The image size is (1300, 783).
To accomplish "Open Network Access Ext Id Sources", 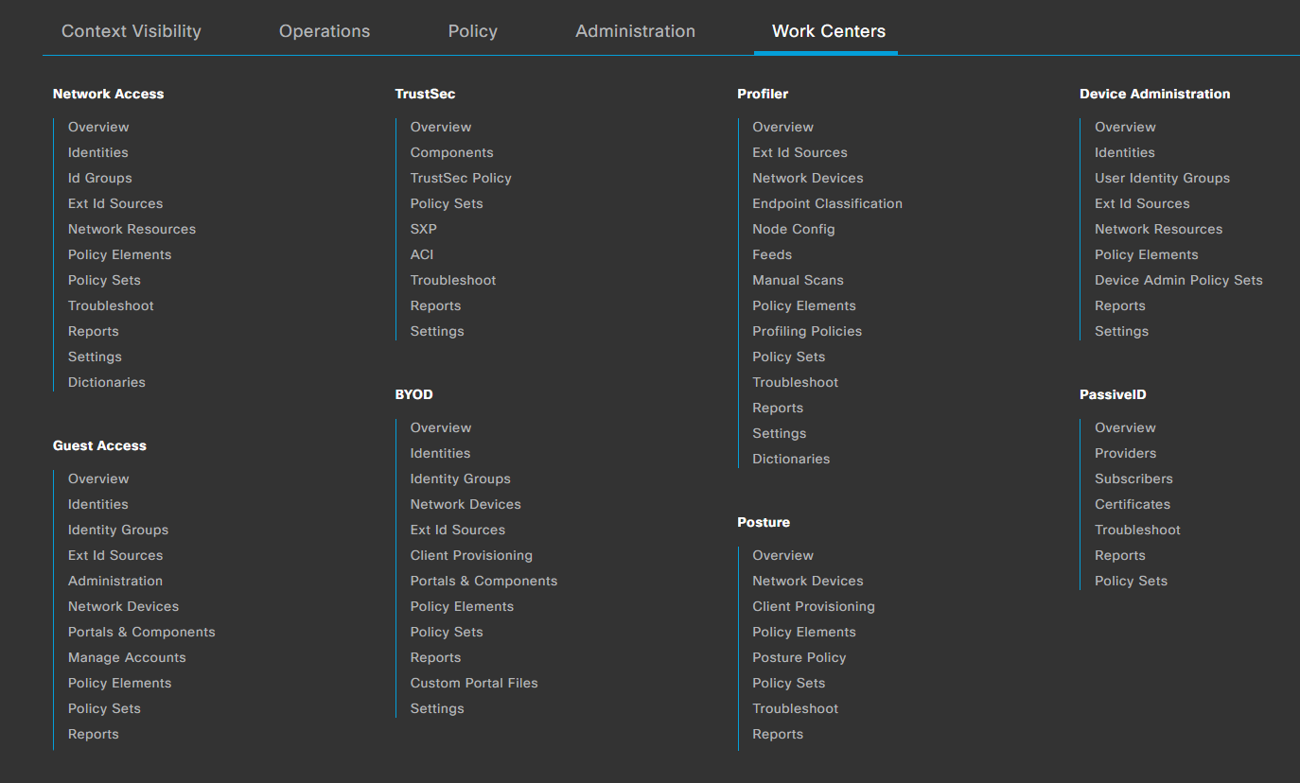I will coord(115,203).
